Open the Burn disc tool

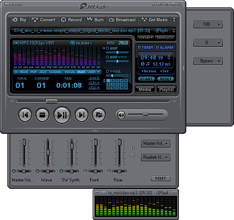point(95,20)
